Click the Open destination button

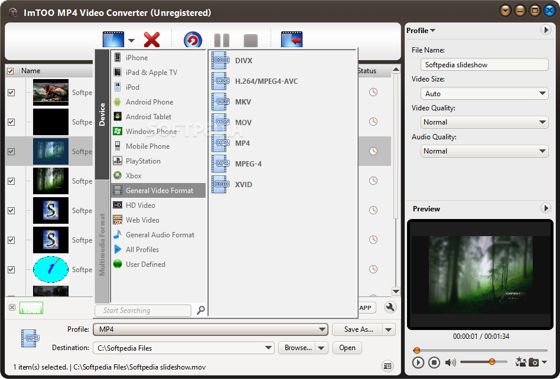pos(347,348)
